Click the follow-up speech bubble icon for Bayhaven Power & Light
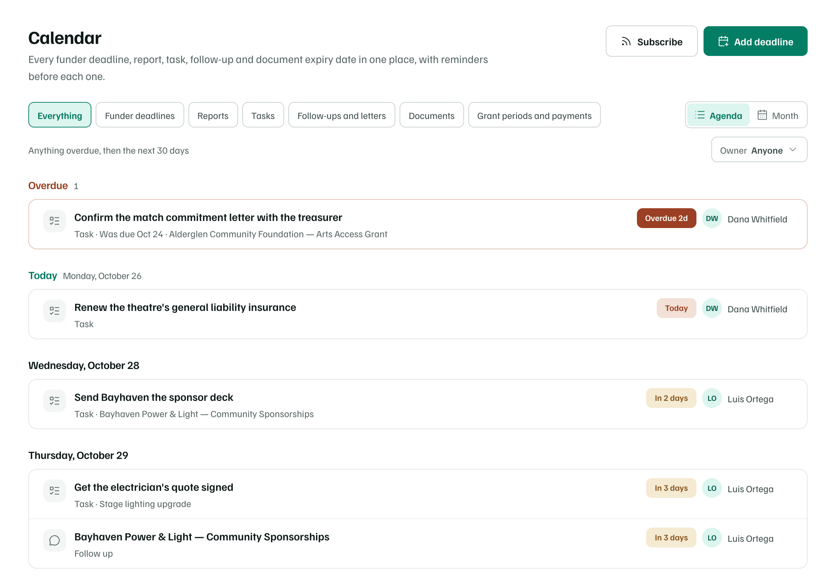 pos(54,540)
